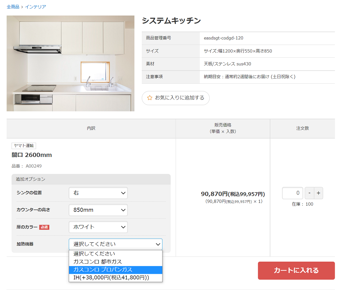345x290 pixels.
Task: Click the 注意事項 row label
Action: tap(154, 77)
